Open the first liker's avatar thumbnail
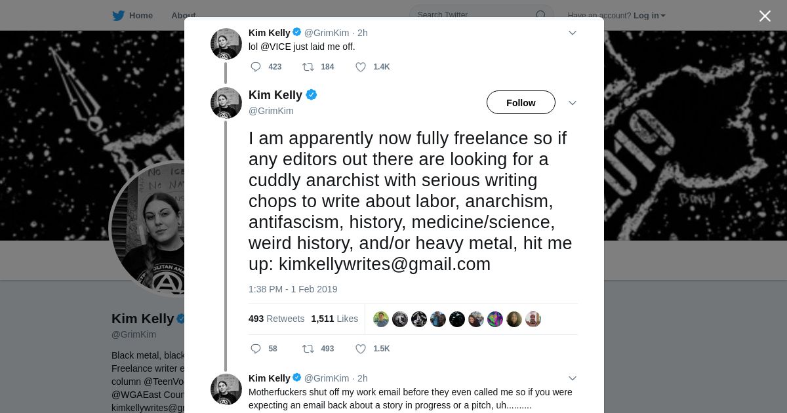787x413 pixels. [381, 319]
